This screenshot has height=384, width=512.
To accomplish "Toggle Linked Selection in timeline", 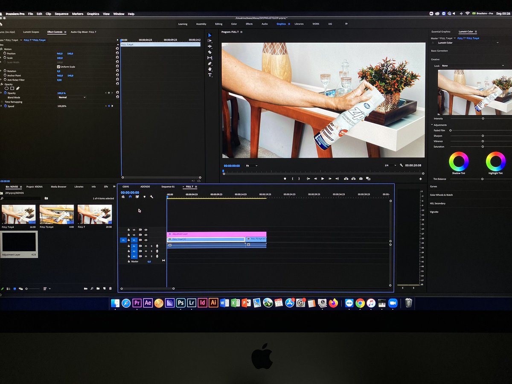I will click(137, 197).
